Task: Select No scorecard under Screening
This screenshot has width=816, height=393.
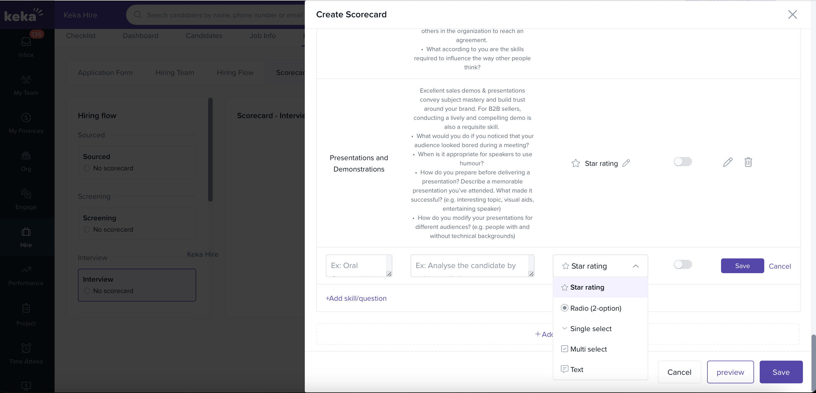Action: click(87, 230)
